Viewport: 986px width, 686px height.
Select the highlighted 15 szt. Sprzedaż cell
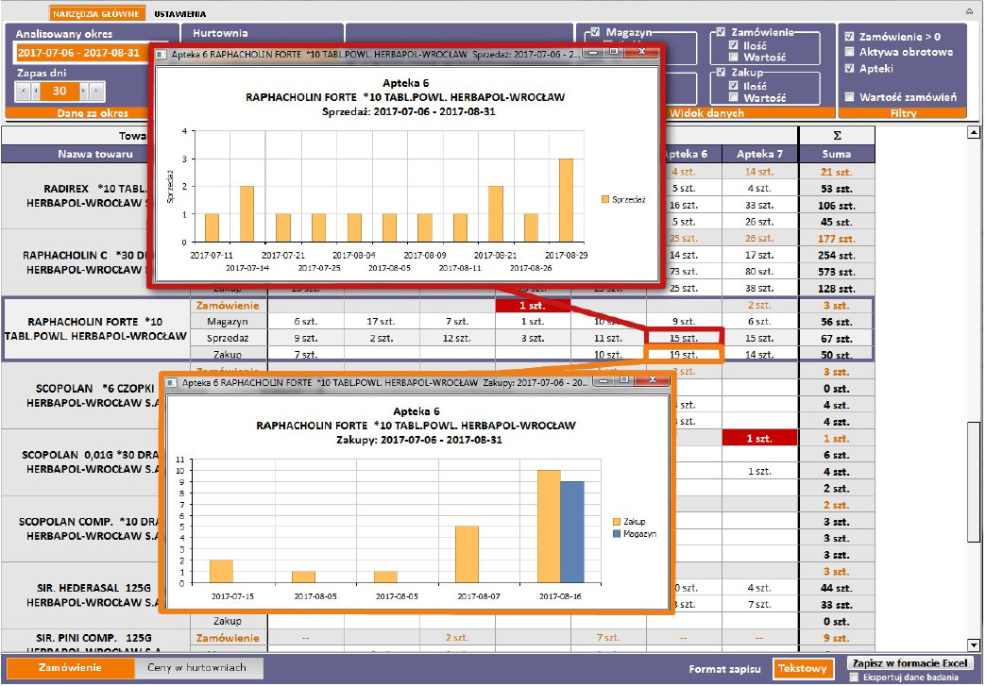point(684,338)
